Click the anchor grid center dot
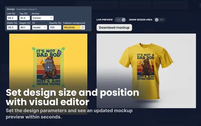Image resolution: width=201 pixels, height=126 pixels. [x=48, y=67]
